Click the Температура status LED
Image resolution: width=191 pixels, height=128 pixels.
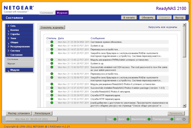(172, 119)
